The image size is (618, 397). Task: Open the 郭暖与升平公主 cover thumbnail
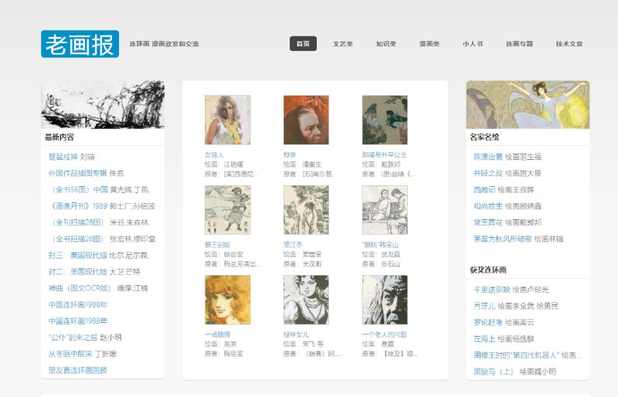[x=385, y=120]
